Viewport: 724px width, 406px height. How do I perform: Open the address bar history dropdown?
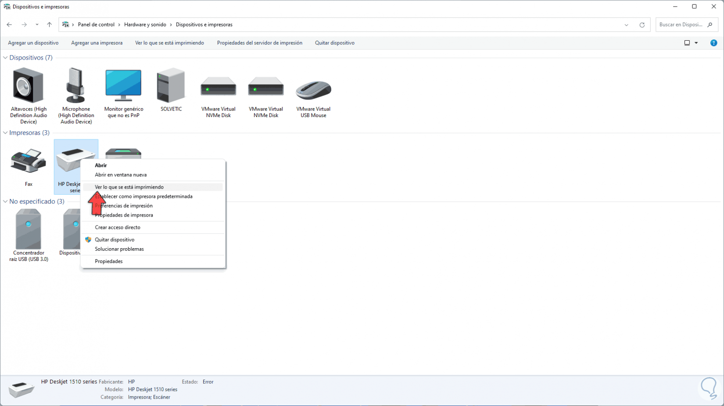[x=626, y=25]
